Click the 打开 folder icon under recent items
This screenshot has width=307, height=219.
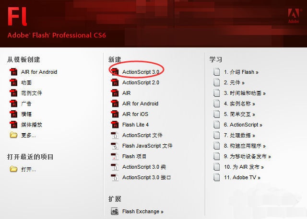(x=13, y=169)
